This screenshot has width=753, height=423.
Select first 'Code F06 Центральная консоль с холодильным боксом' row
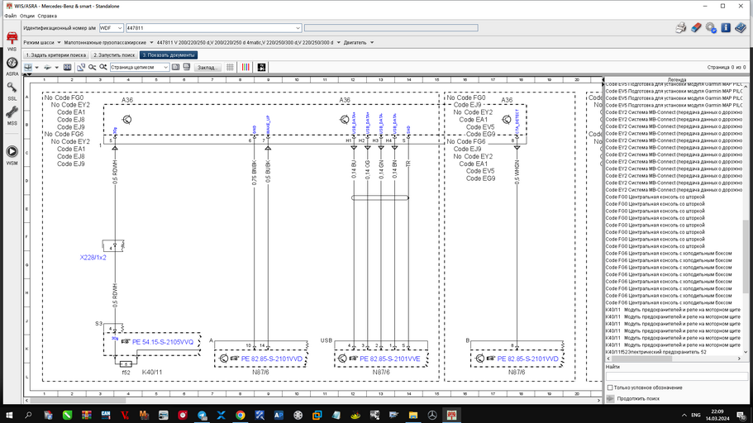tap(669, 253)
